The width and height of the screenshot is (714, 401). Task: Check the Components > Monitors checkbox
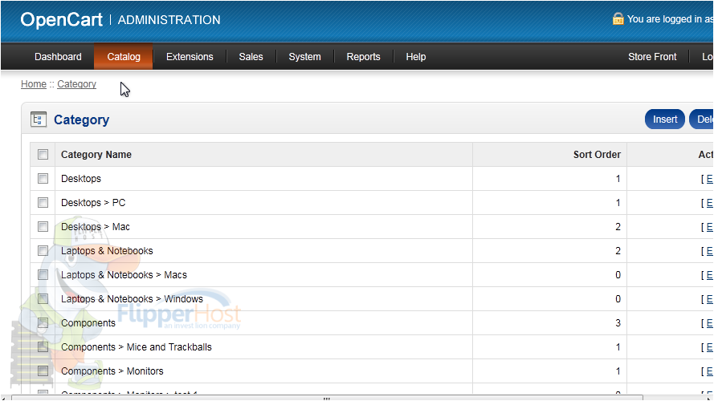tap(43, 371)
